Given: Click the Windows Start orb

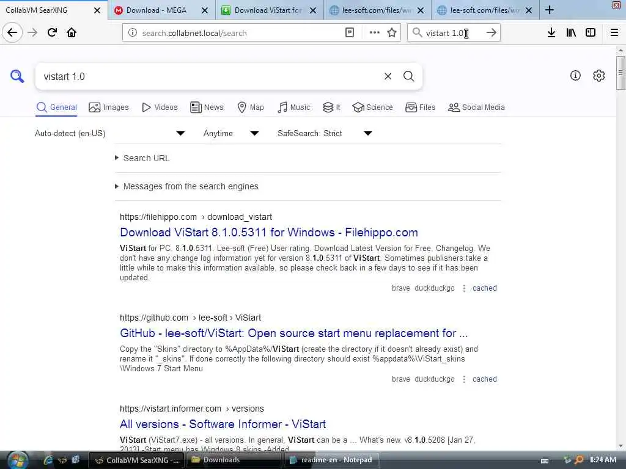Looking at the screenshot, I should [x=17, y=460].
